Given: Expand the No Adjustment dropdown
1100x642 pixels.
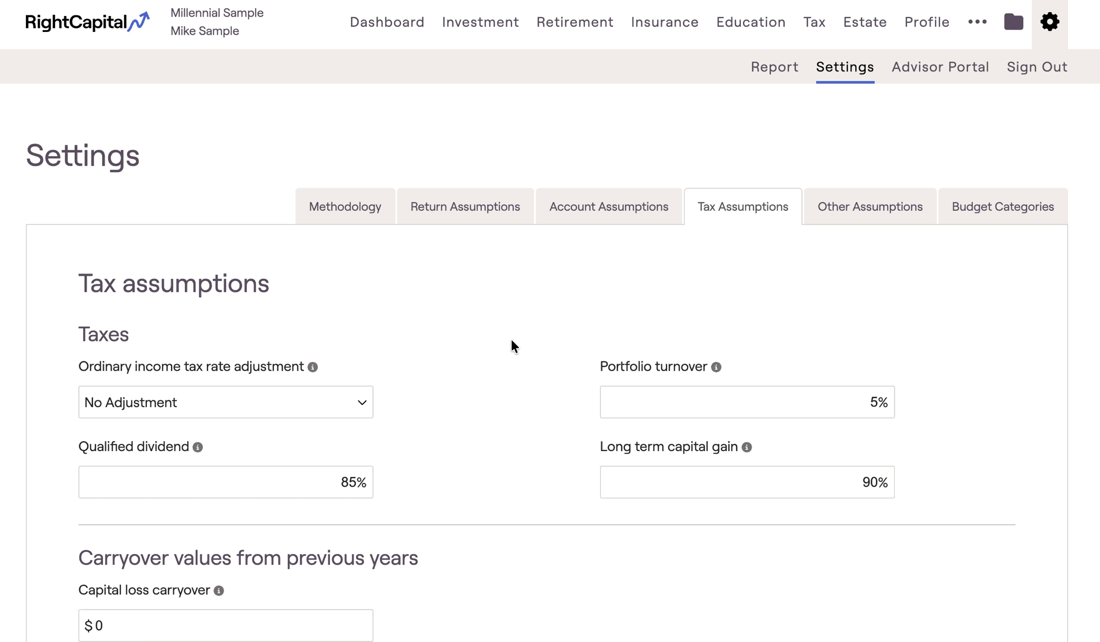Looking at the screenshot, I should click(x=226, y=402).
